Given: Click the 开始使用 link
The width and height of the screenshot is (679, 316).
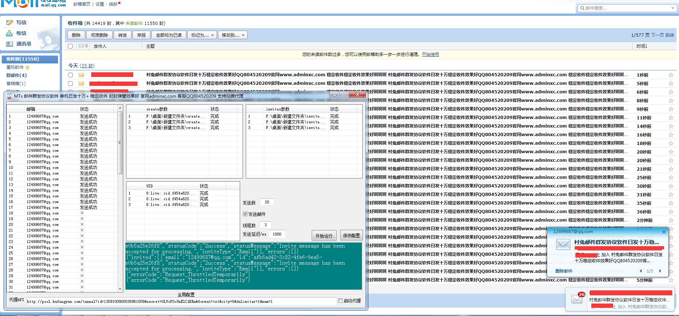Looking at the screenshot, I should click(430, 55).
